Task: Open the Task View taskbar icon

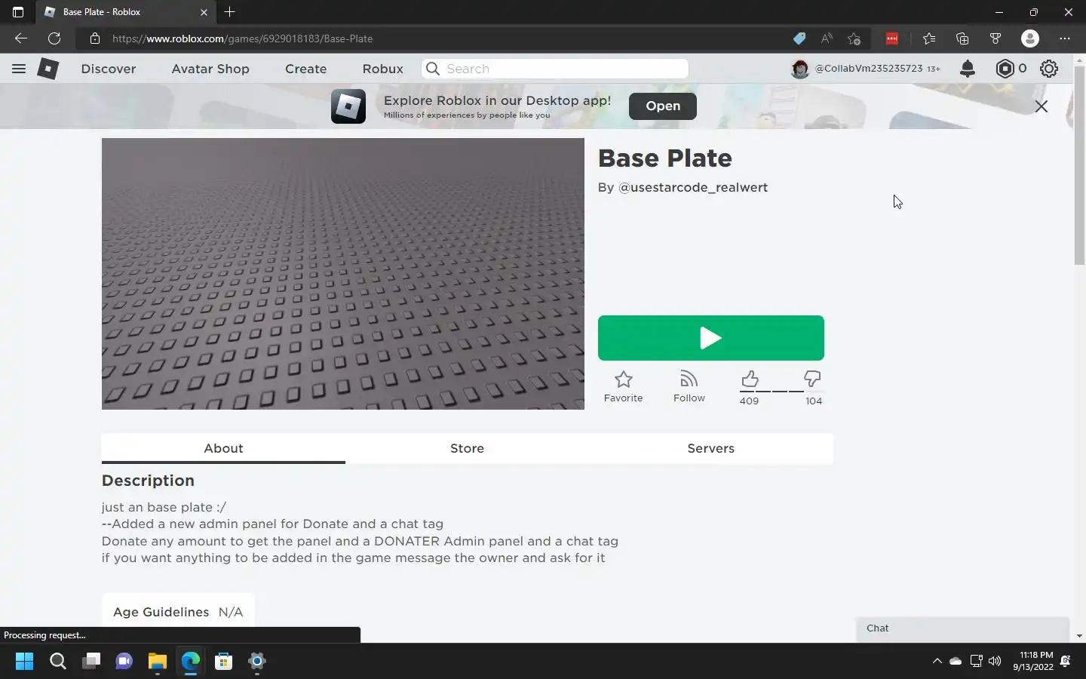Action: coord(91,662)
